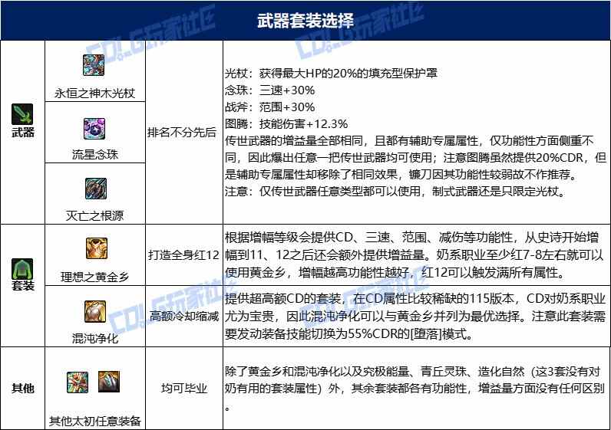Click the 打造全身红12 label

(x=184, y=255)
